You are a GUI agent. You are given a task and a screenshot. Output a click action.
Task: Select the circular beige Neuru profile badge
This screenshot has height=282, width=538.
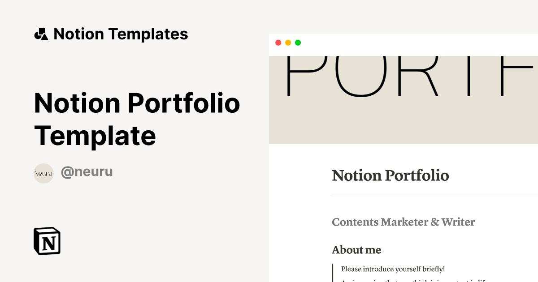43,173
